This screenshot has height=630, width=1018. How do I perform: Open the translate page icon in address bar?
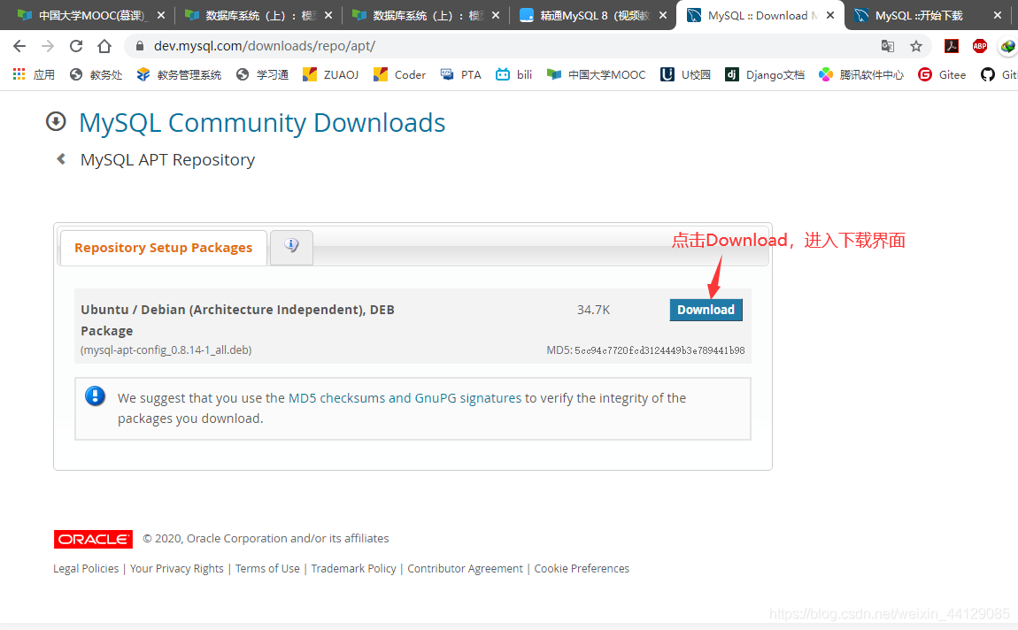point(888,46)
